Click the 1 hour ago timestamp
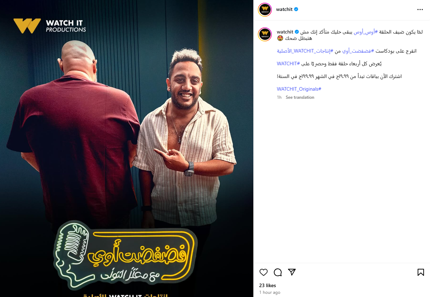The height and width of the screenshot is (297, 430). (270, 292)
